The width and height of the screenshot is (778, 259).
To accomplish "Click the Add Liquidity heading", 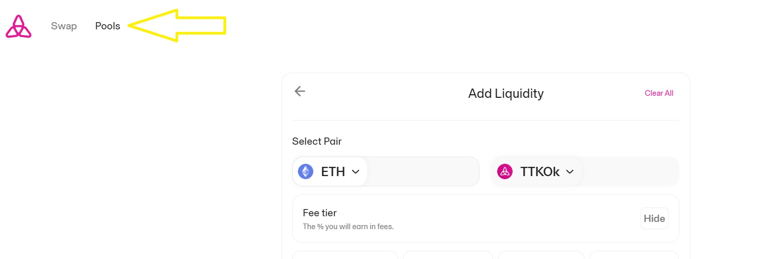I will pyautogui.click(x=506, y=93).
